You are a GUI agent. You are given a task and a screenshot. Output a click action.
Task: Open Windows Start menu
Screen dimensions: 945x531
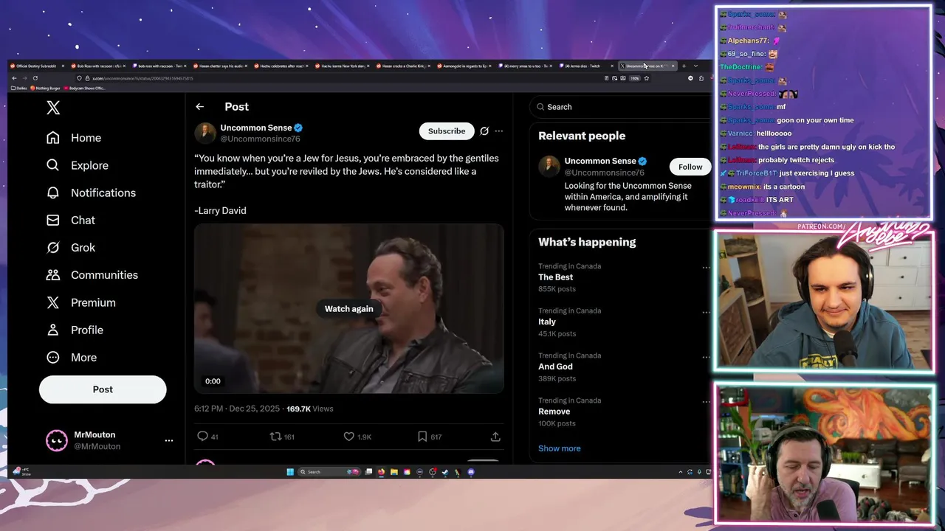coord(290,472)
